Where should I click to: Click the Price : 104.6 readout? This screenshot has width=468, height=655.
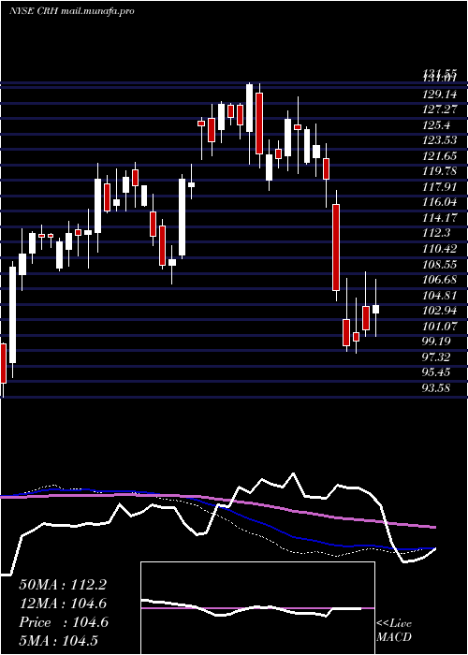click(64, 622)
